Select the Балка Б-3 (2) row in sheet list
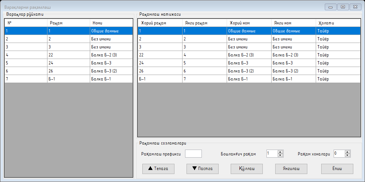The width and height of the screenshot is (365, 182). [x=69, y=71]
